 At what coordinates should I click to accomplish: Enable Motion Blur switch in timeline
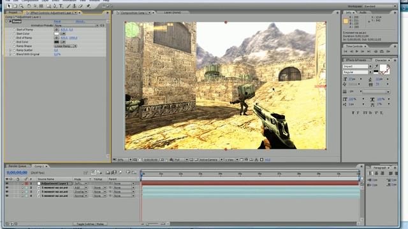pyautogui.click(x=120, y=172)
